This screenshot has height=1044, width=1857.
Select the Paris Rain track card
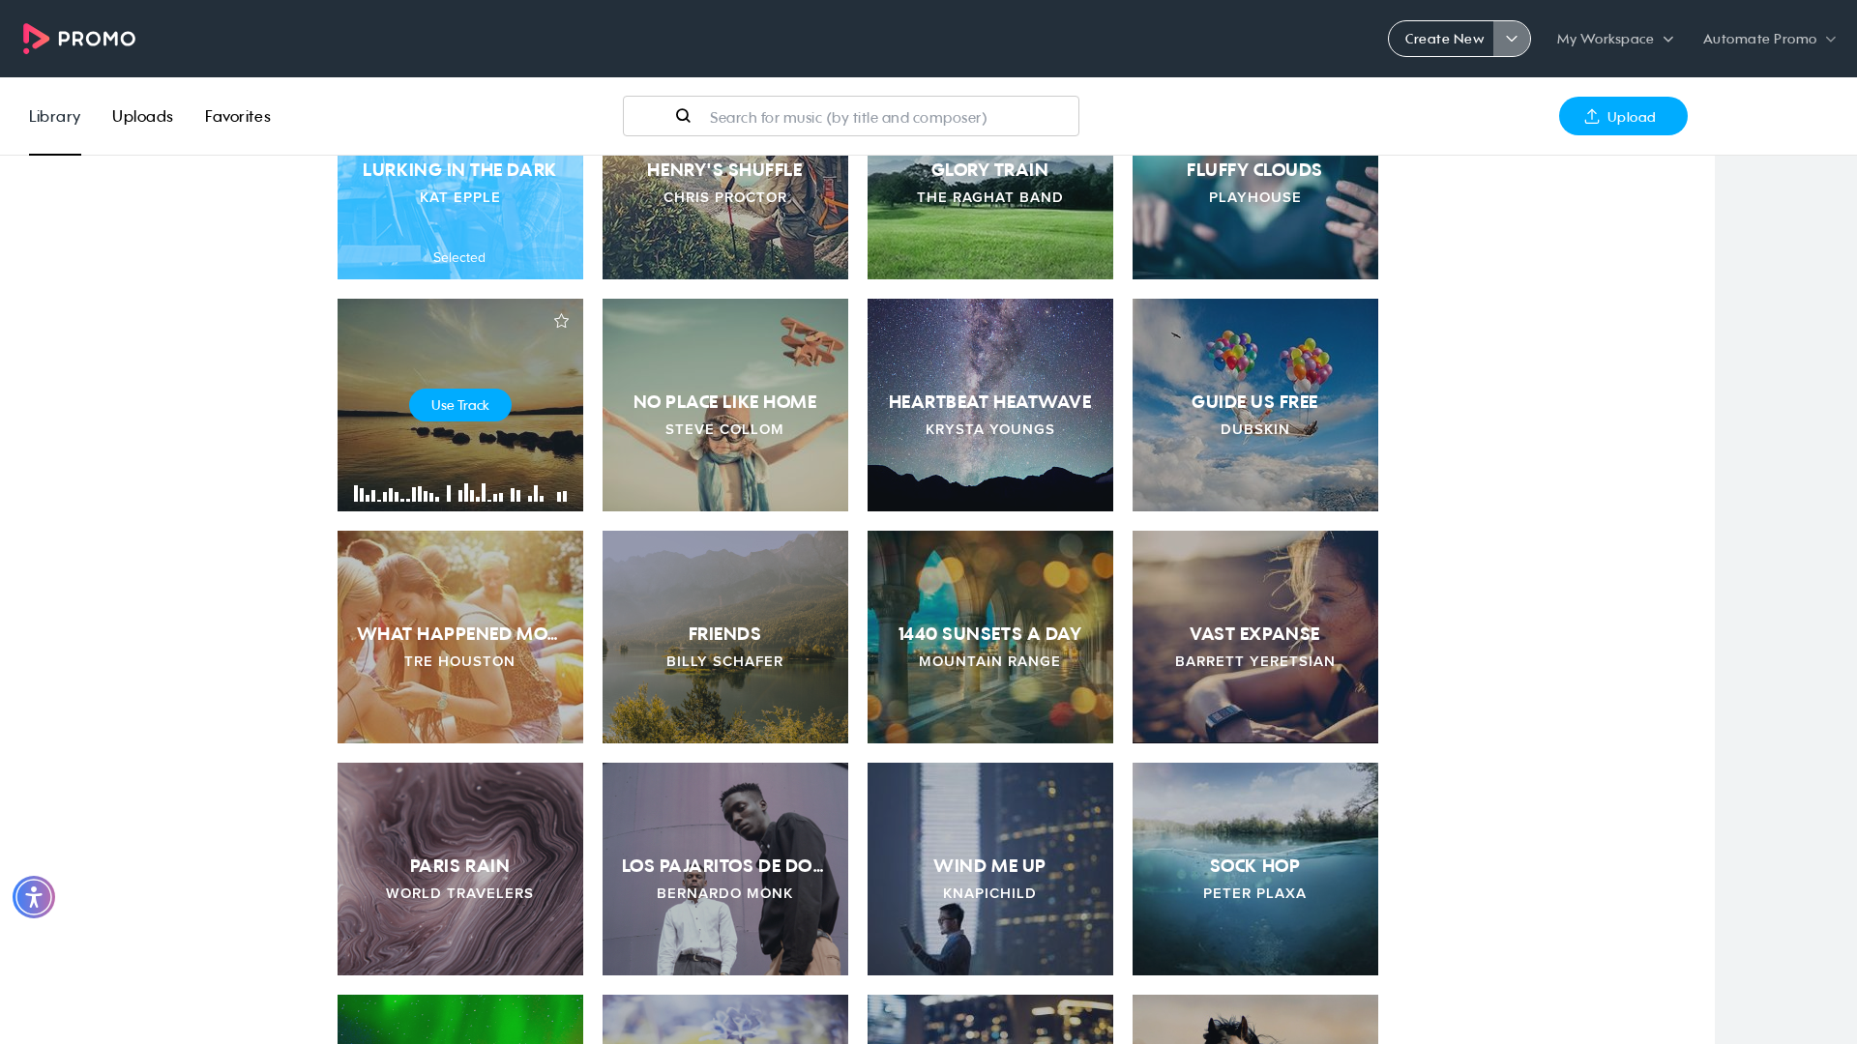click(x=460, y=869)
